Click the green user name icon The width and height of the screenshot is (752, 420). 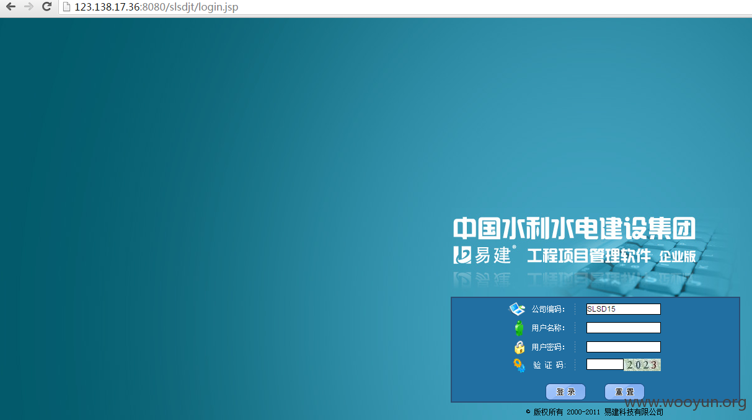520,328
